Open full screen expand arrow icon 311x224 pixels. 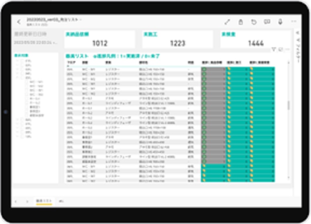(227, 22)
